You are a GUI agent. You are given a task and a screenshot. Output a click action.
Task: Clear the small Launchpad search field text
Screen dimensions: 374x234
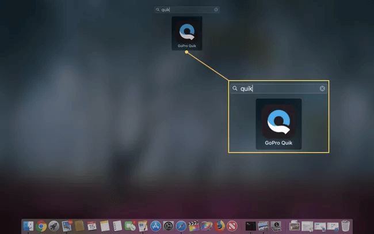[216, 10]
